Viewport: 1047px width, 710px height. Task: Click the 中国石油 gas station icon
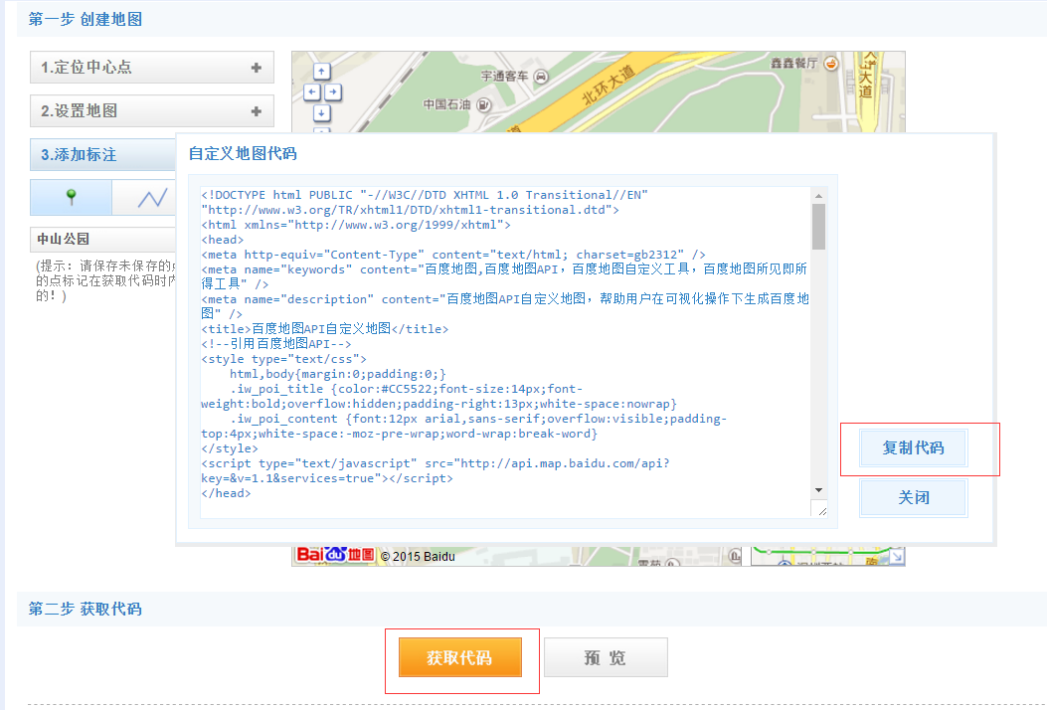(x=484, y=104)
